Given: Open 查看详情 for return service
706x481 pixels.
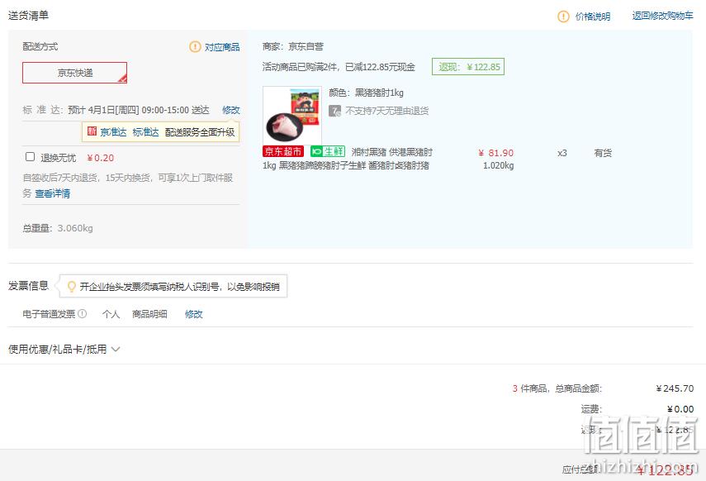Looking at the screenshot, I should click(x=53, y=194).
